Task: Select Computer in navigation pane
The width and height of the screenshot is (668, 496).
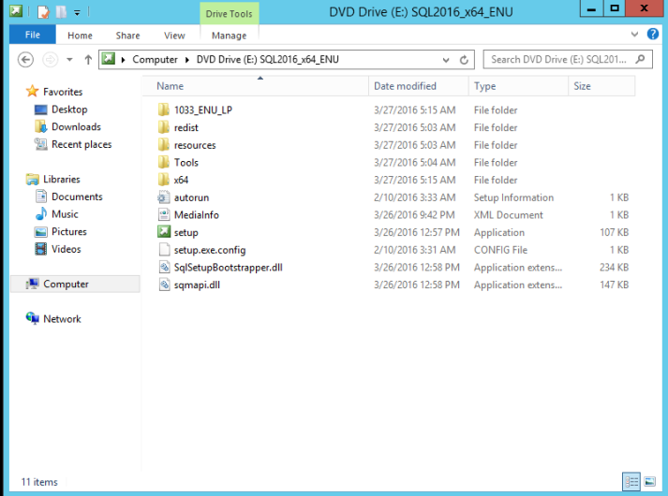Action: pos(75,284)
